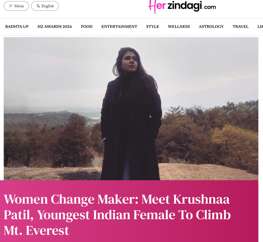Click the hamburger lines icon beside Menu
This screenshot has width=263, height=242.
pyautogui.click(x=11, y=6)
